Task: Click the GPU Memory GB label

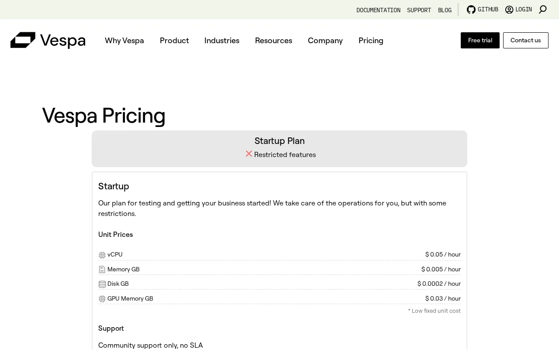Action: [130, 298]
